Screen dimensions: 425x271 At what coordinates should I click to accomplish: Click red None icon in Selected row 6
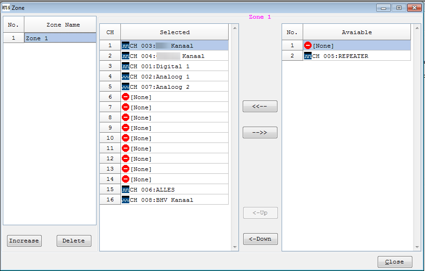(126, 97)
